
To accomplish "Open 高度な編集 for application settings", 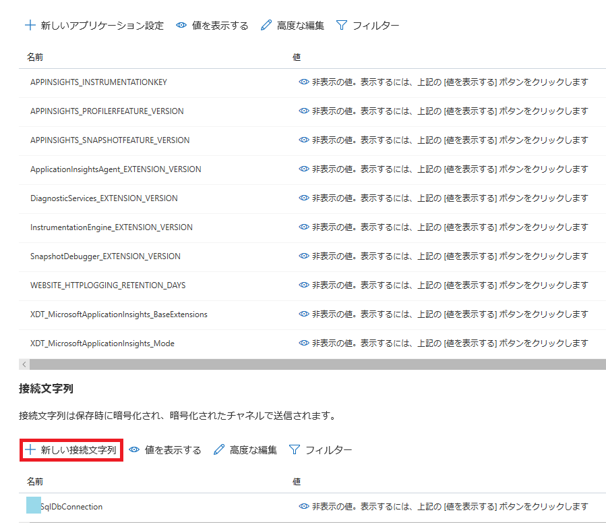I will (300, 26).
